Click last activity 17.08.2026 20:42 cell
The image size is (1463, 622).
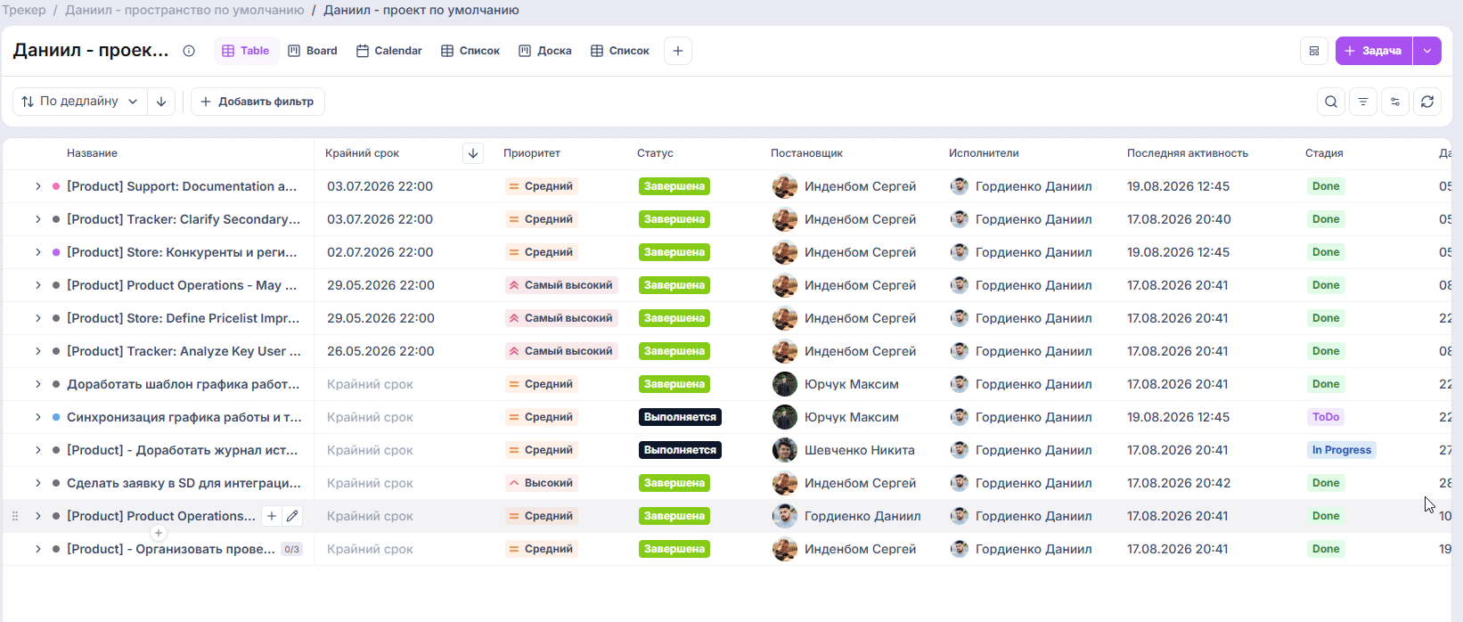coord(1178,483)
